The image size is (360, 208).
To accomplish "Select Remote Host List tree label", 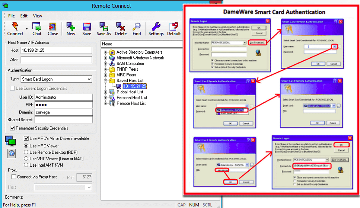I will [x=131, y=103].
